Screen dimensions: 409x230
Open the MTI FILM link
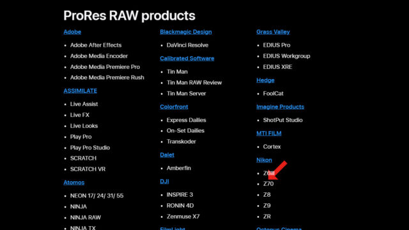click(268, 134)
